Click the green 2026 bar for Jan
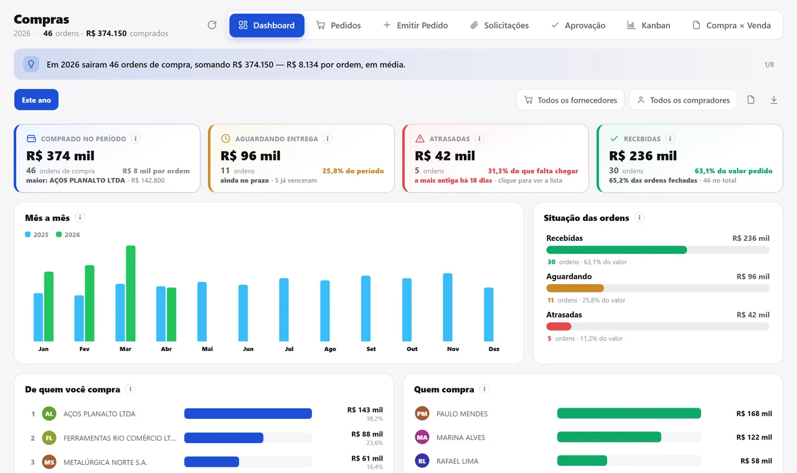The image size is (797, 473). pos(49,306)
